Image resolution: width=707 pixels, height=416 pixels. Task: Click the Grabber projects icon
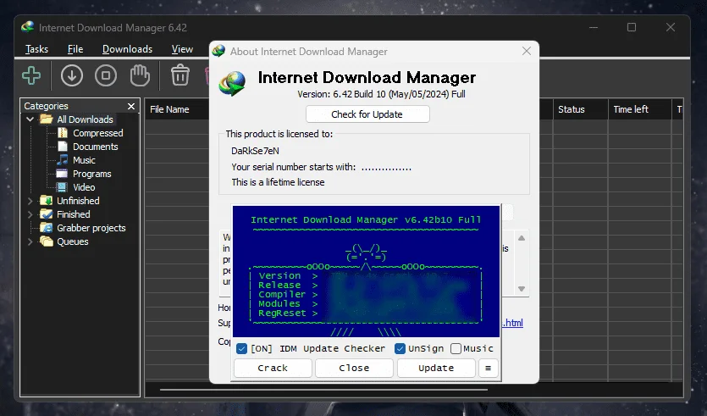pos(46,228)
